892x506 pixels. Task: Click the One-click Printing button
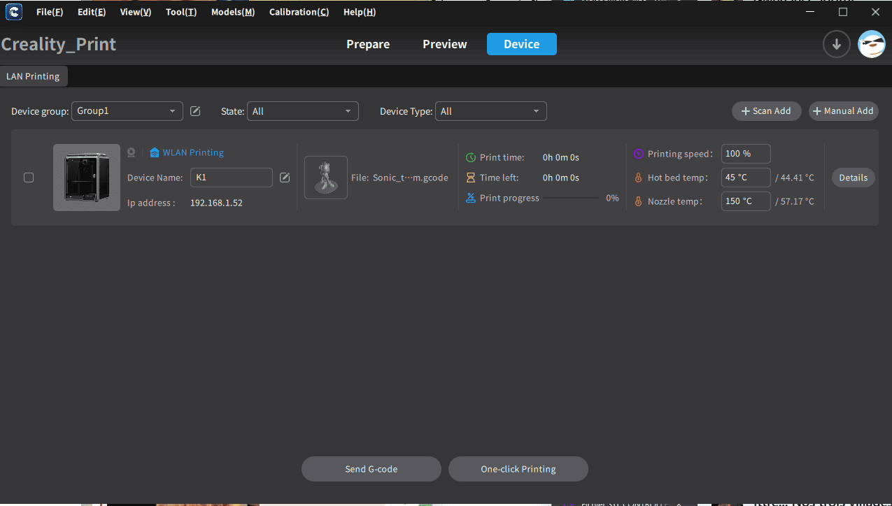click(x=518, y=469)
